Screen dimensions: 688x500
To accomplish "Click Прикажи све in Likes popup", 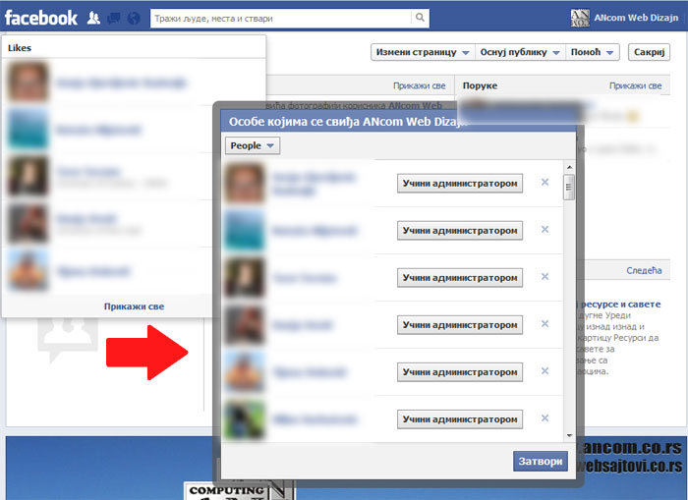I will pos(134,306).
